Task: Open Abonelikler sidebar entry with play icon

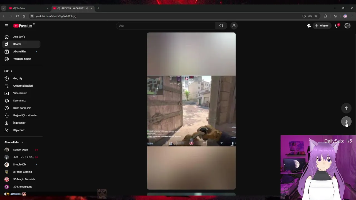Action: click(x=21, y=52)
